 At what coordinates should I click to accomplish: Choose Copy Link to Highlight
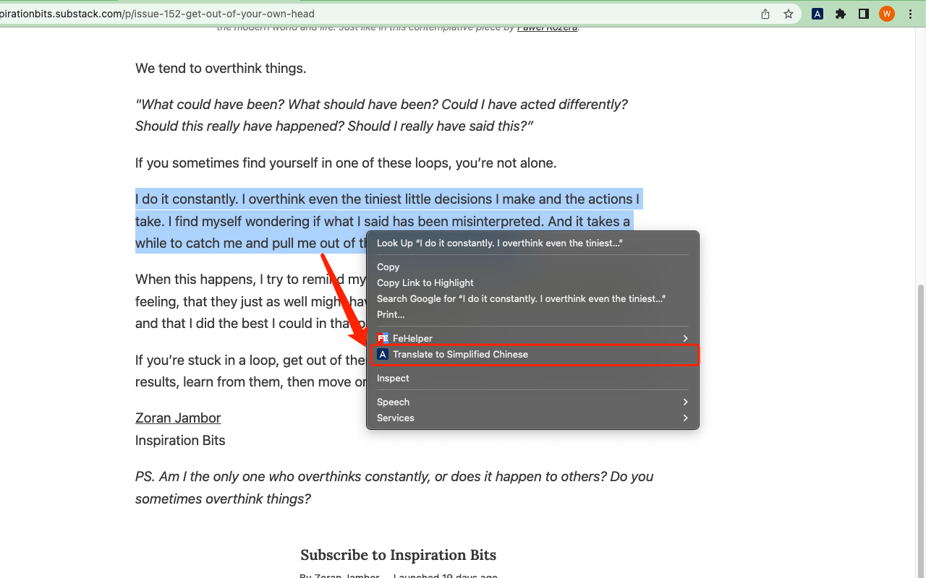coord(532,282)
